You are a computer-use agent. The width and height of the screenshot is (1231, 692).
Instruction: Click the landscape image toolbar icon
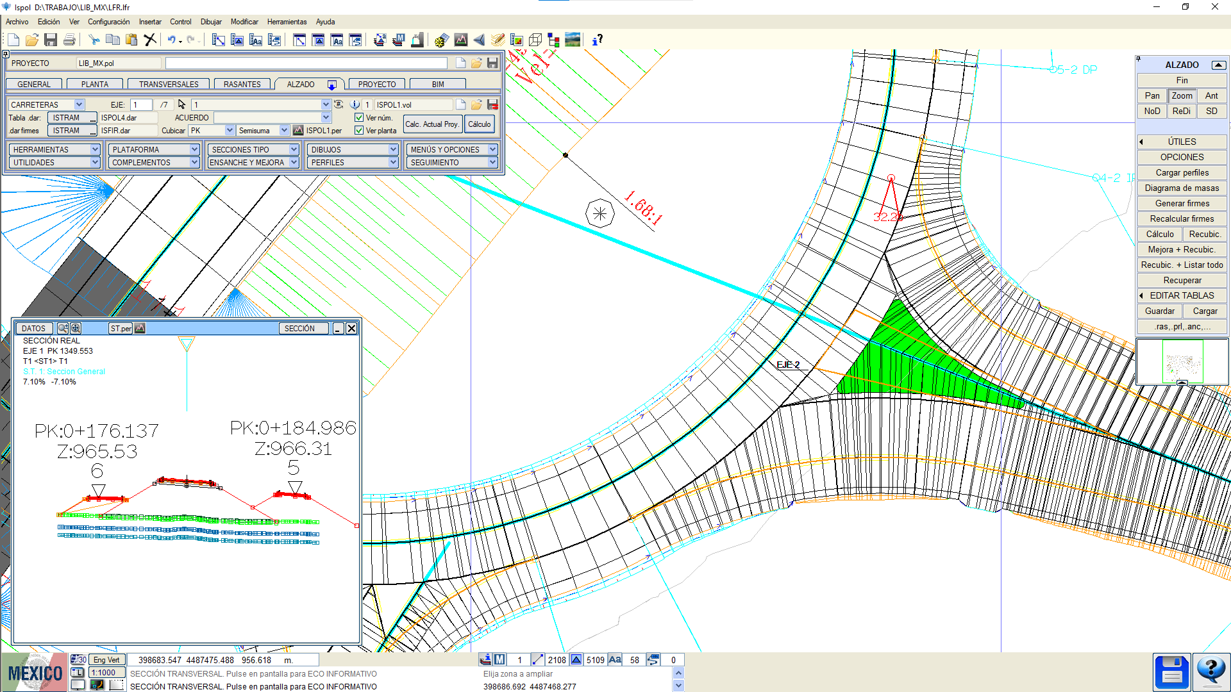click(x=573, y=40)
